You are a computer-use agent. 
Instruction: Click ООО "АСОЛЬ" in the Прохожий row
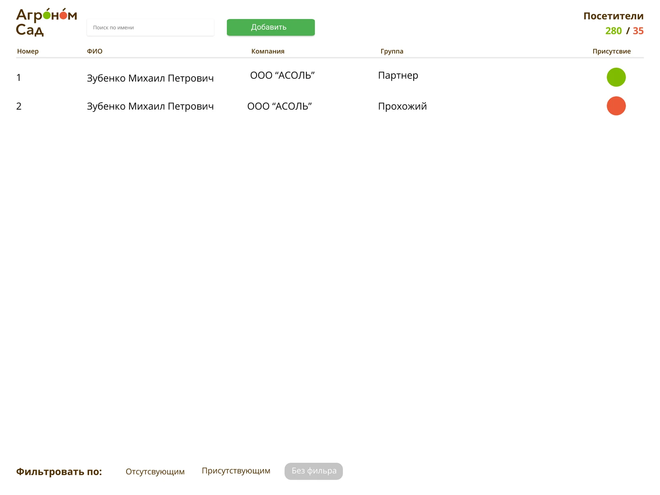[x=280, y=106]
